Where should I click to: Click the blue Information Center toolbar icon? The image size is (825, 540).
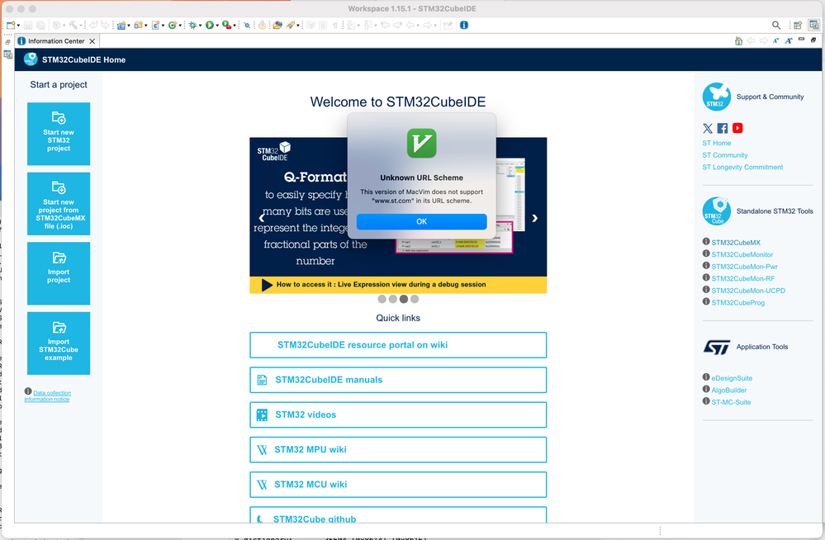[463, 26]
